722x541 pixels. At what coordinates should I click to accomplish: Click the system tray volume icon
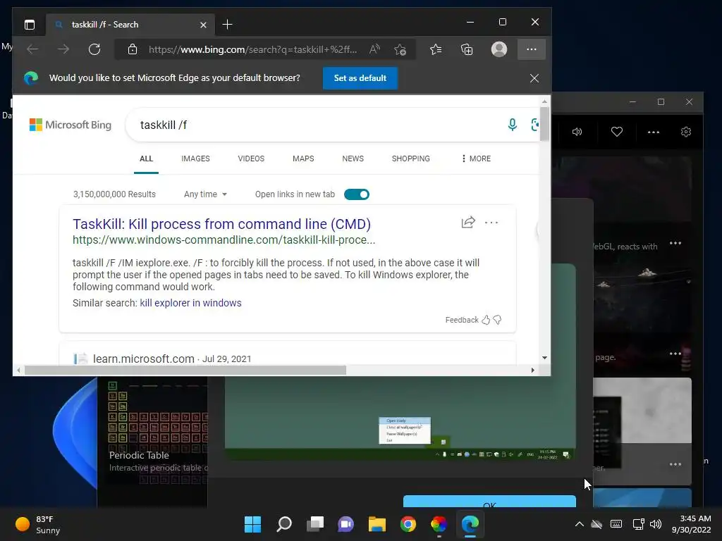(656, 524)
